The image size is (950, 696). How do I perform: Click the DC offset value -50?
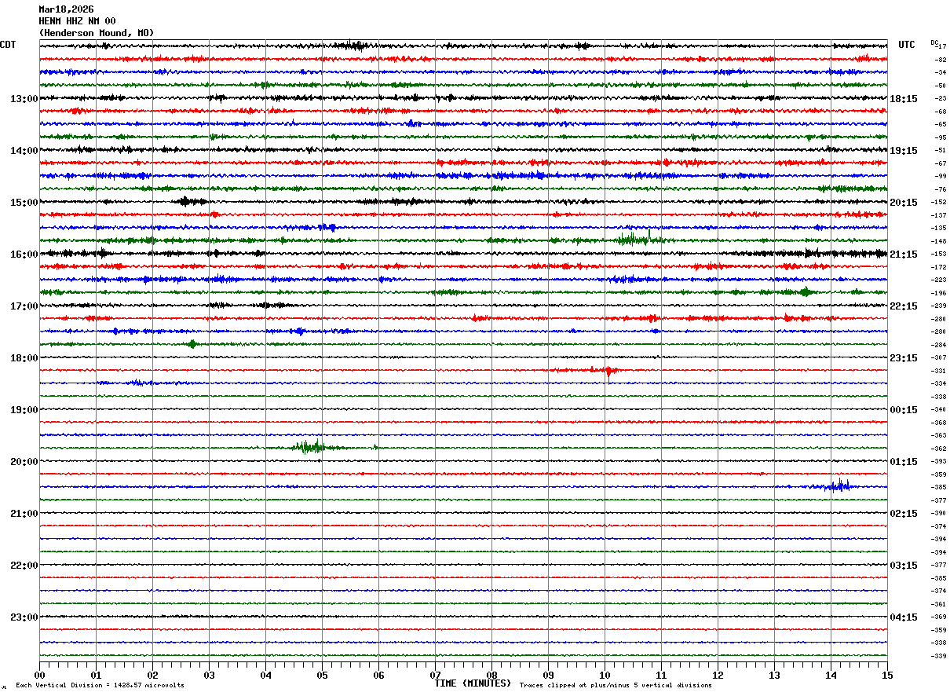click(x=941, y=86)
